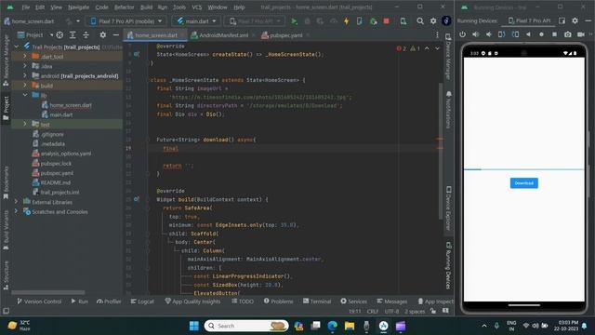The width and height of the screenshot is (595, 335).
Task: Run the app with the green play button
Action: (294, 21)
